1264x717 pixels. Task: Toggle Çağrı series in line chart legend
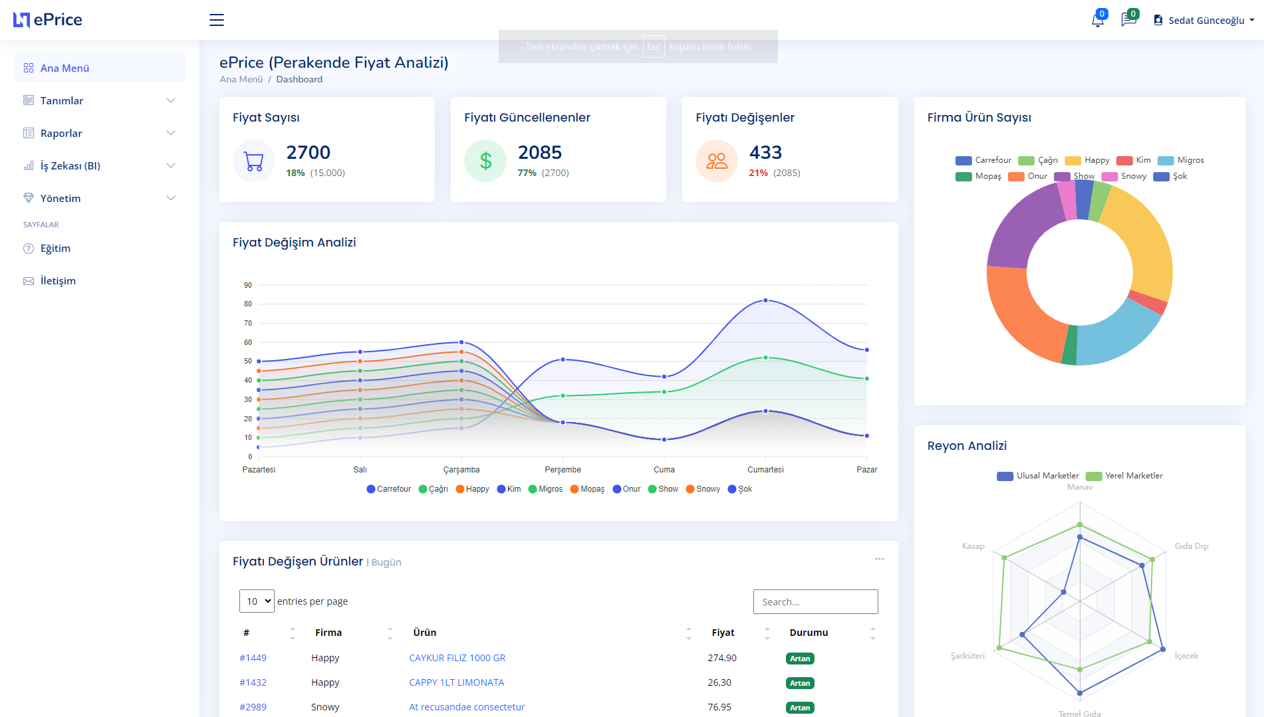click(434, 489)
